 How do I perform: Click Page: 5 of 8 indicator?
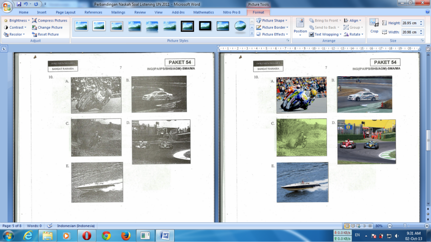point(12,226)
